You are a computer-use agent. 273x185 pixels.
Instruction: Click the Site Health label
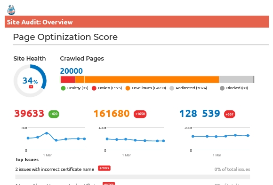(30, 59)
